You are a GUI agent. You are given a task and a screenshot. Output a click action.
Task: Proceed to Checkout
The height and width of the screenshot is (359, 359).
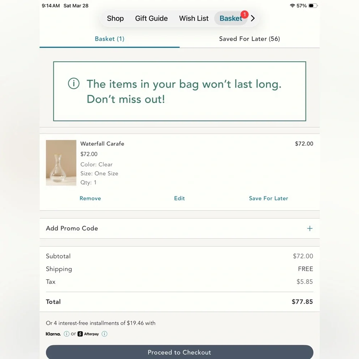click(179, 352)
